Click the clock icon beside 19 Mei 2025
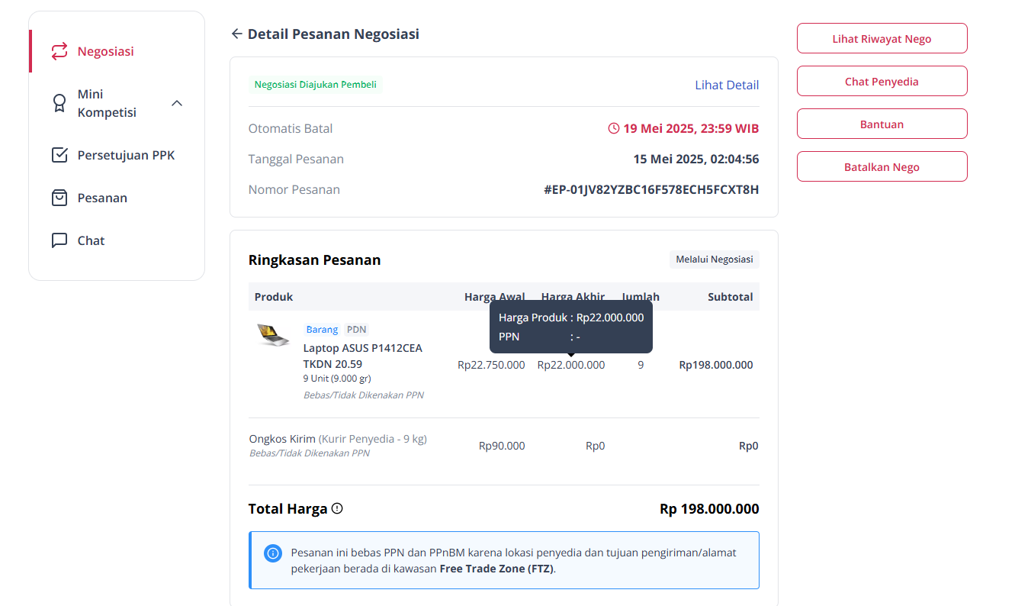 point(613,128)
